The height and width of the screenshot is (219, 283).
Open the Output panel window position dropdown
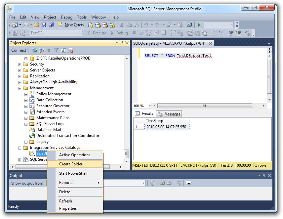(259, 175)
